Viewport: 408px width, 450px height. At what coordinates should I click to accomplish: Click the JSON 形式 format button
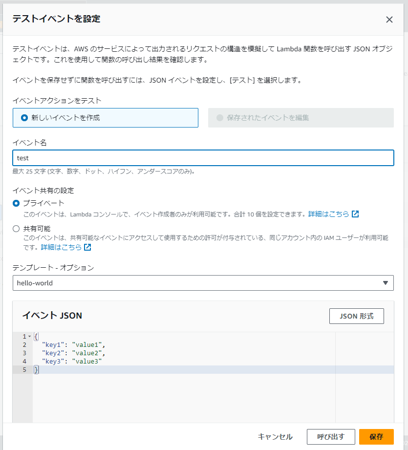356,316
